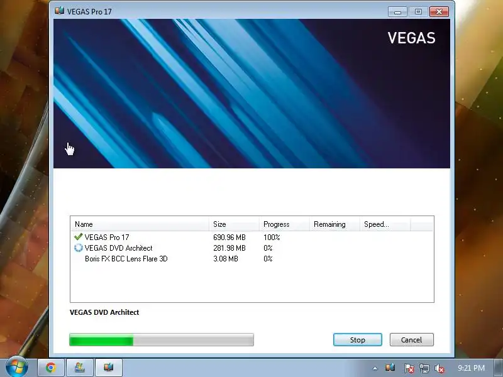Select the spinner icon beside VEGAS DVD Architect
Viewport: 503px width, 377px height.
point(78,248)
